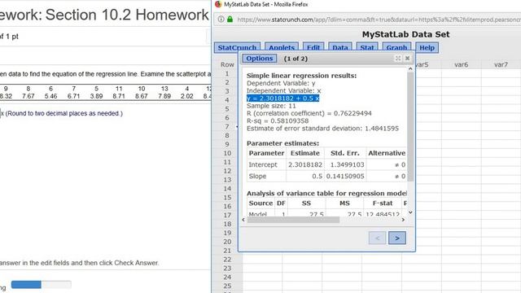Click the statcrunch.com URL address bar
This screenshot has width=521, height=293.
(x=378, y=20)
